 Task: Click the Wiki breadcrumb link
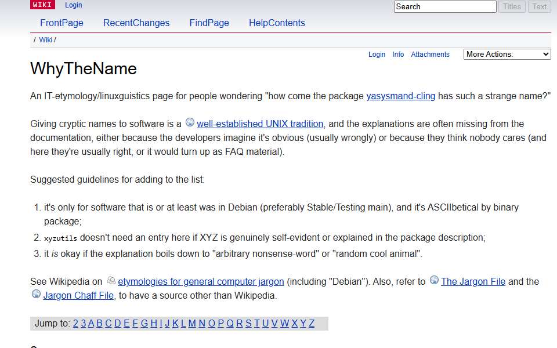(x=45, y=40)
